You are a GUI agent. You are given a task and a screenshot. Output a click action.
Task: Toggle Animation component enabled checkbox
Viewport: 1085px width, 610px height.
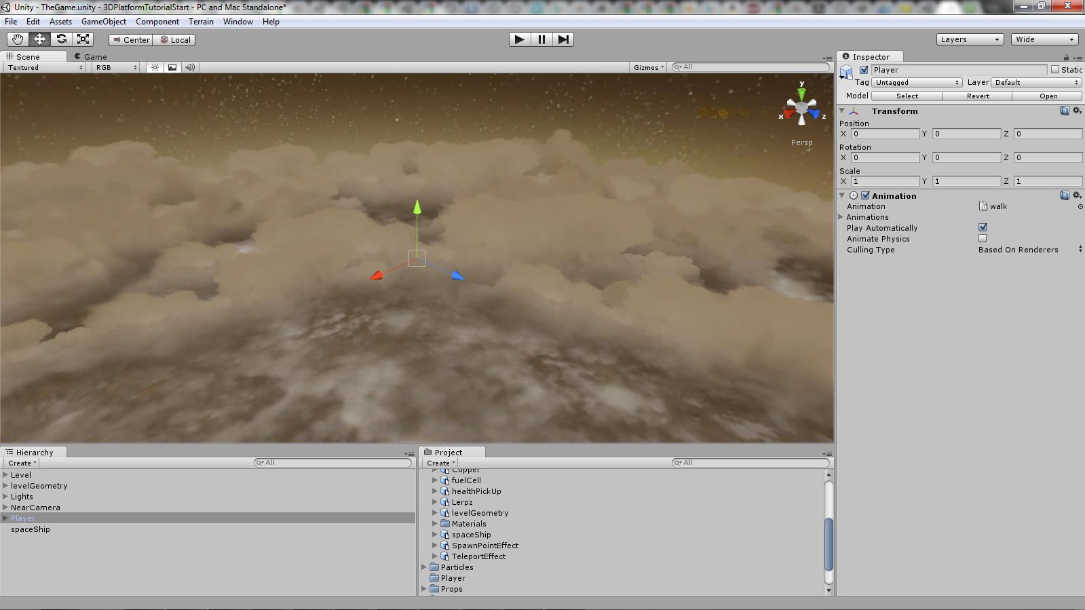point(865,195)
